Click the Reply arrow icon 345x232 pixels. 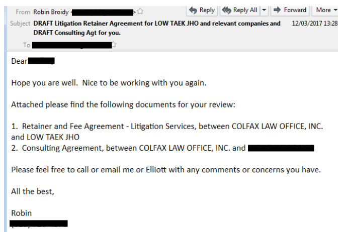tap(193, 10)
